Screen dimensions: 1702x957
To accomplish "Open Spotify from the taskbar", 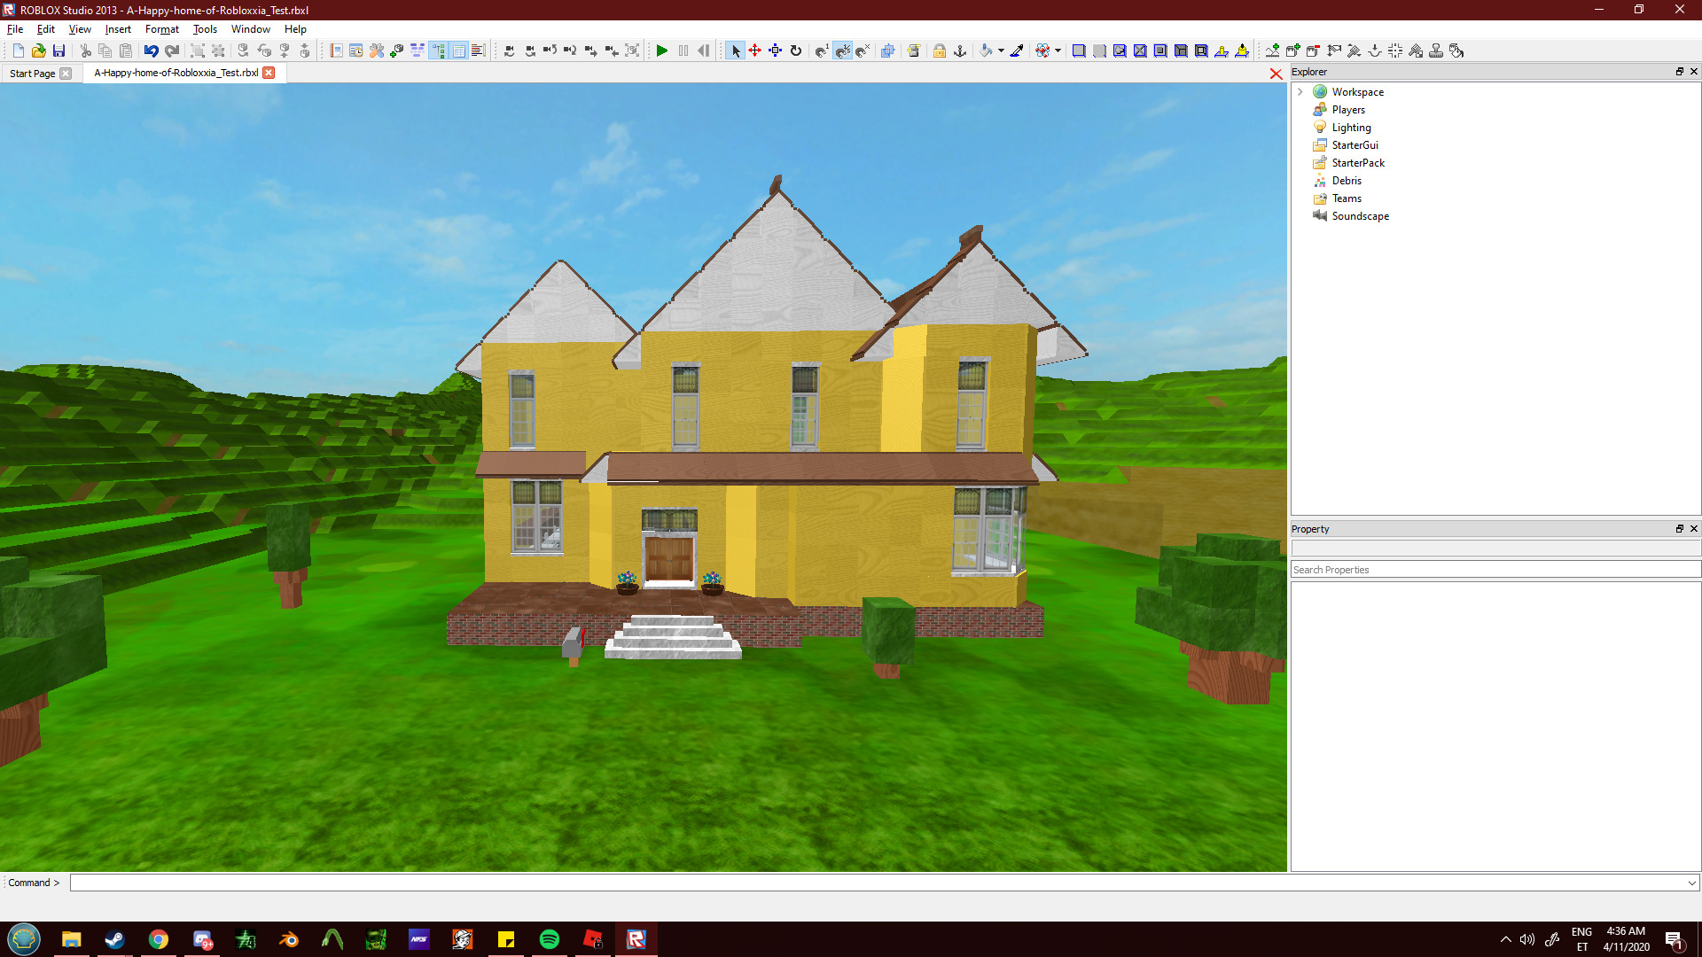I will (550, 939).
